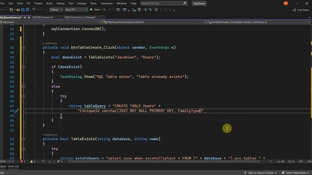Open the Window menu

click(121, 3)
